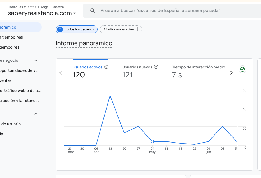Open help tooltip for Usuarios activos
261x178 pixels.
[106, 67]
